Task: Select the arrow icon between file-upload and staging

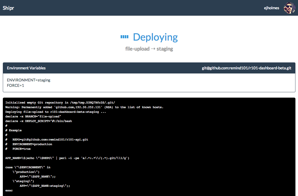Action: coord(153,49)
